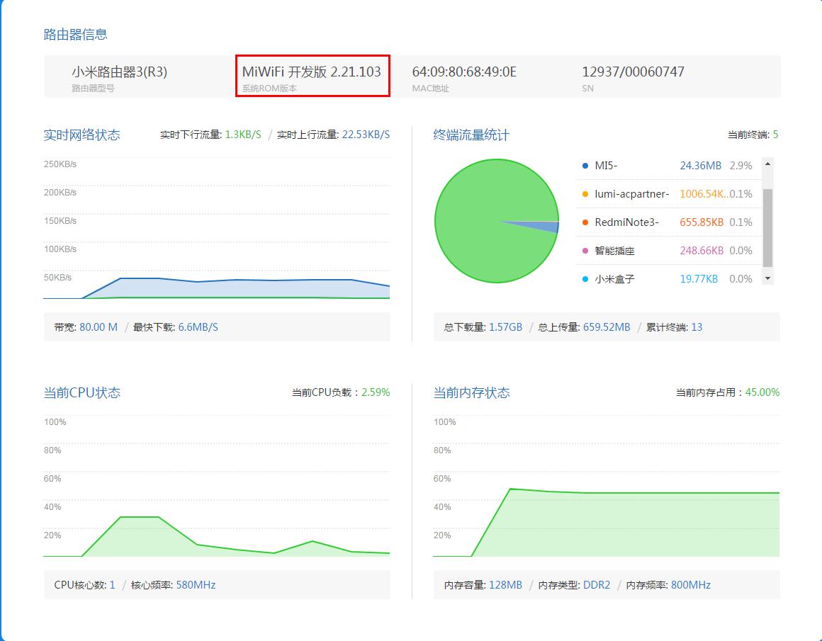Viewport: 822px width, 641px height.
Task: Click the device list scroll-down arrow
Action: click(767, 278)
